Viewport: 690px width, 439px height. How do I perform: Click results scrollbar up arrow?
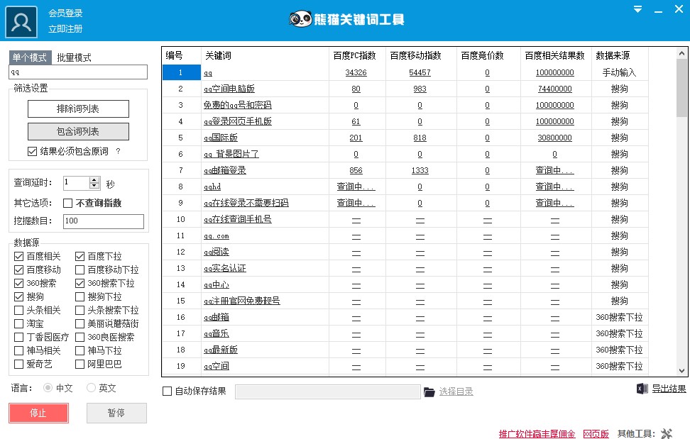(x=681, y=53)
